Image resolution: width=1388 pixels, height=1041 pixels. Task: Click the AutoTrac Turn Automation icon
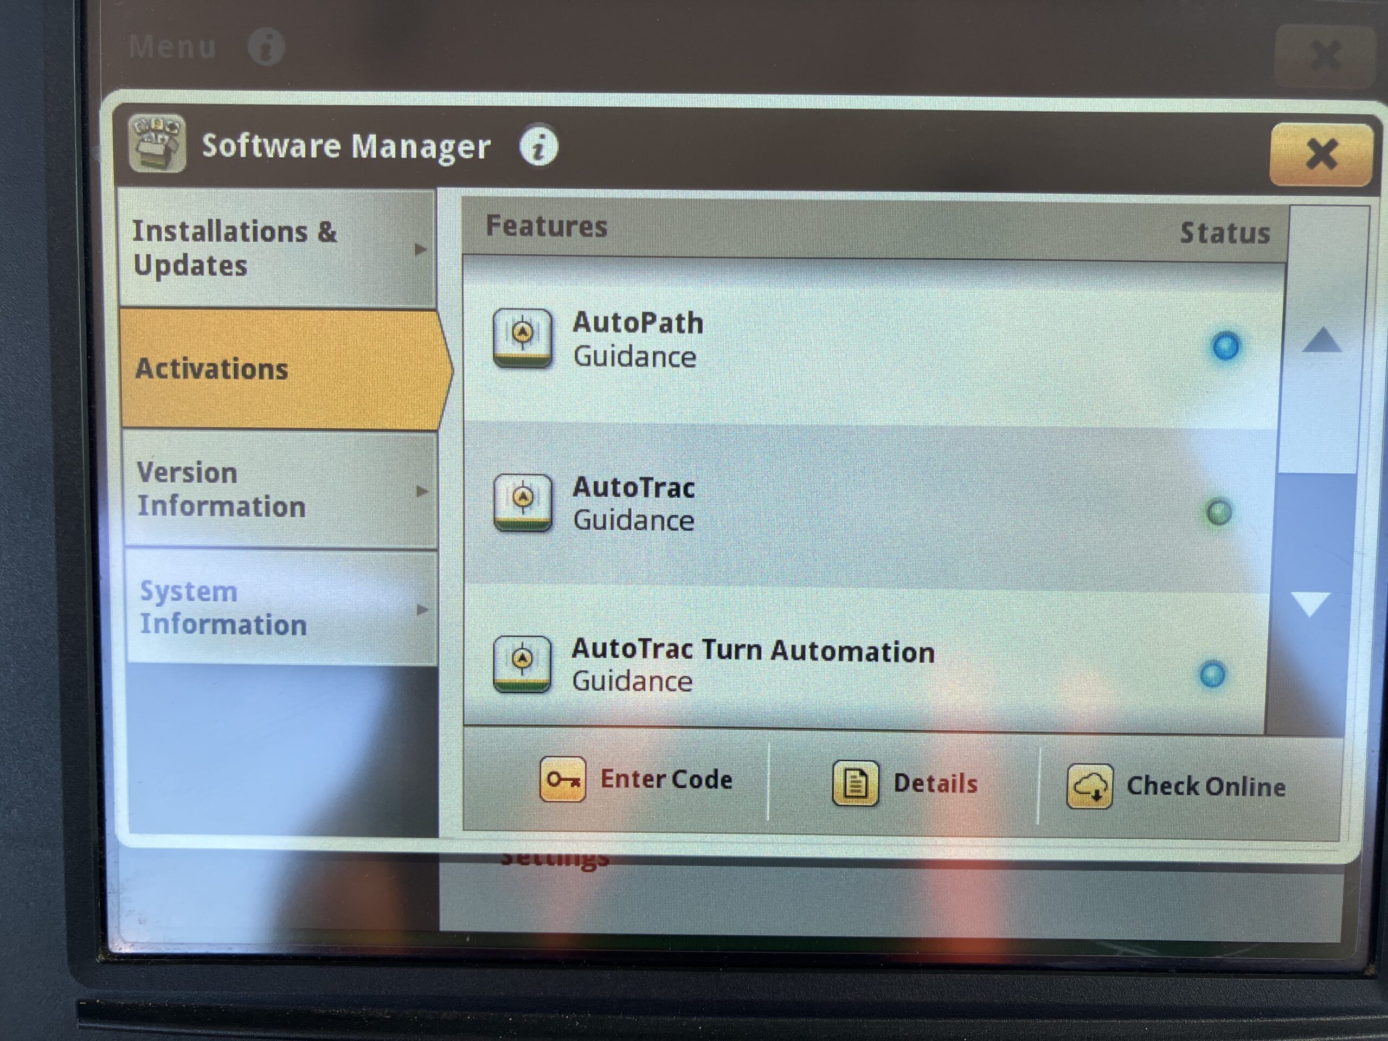pos(522,665)
